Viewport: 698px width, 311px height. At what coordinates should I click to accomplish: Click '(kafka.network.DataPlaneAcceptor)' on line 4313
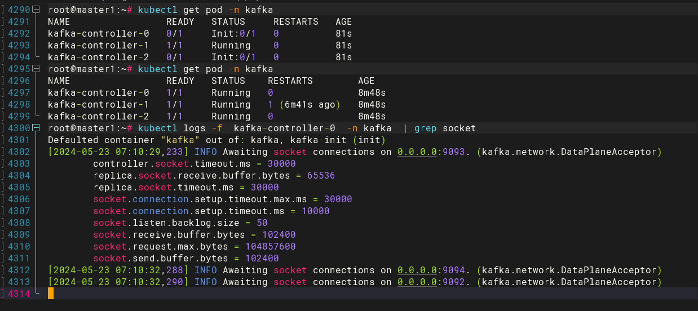point(569,282)
